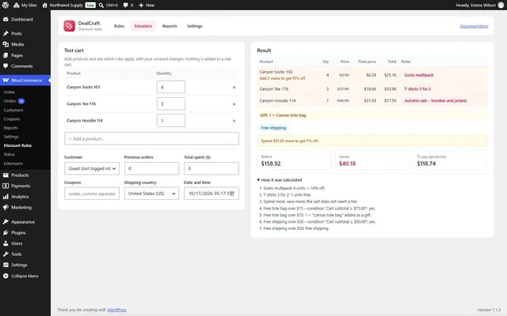
Task: Open site Settings in sidebar
Action: [x=25, y=265]
